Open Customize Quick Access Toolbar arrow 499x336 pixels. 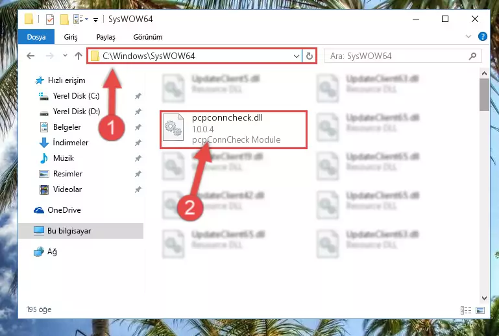click(x=95, y=20)
